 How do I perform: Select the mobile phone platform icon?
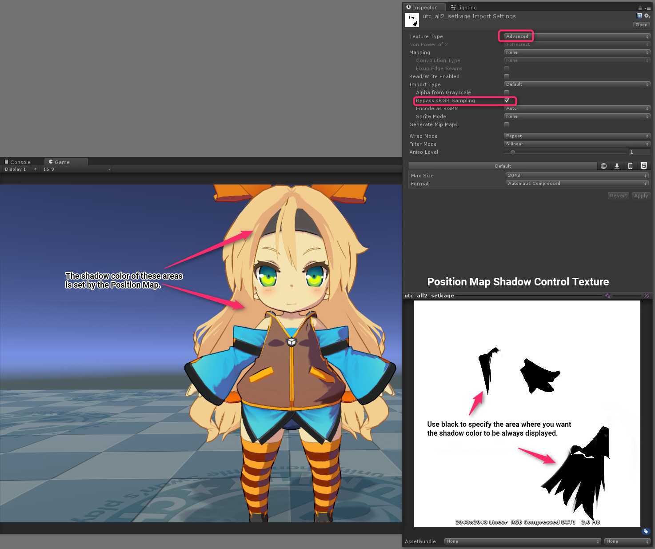(x=630, y=166)
